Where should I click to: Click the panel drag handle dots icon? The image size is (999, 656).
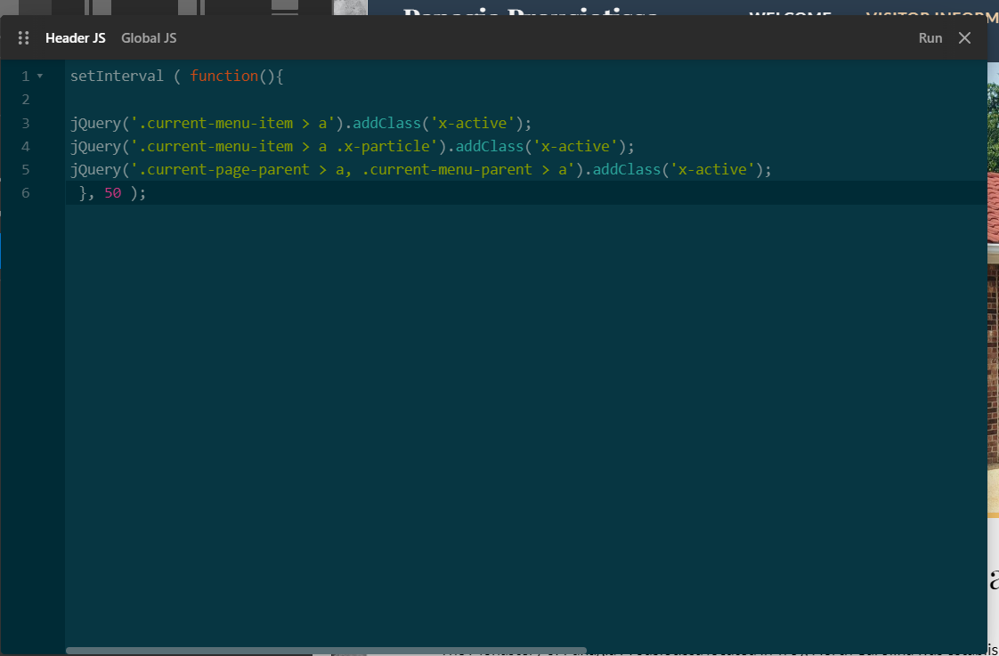click(x=24, y=38)
